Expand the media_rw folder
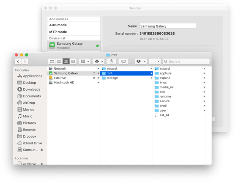The width and height of the screenshot is (235, 182). pyautogui.click(x=166, y=87)
